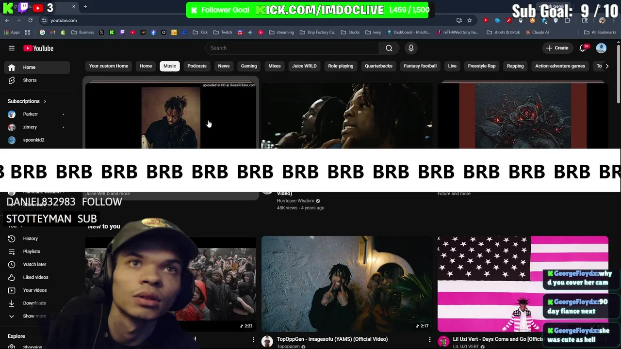
Task: Open the Apps bookmark shortcut
Action: tap(12, 32)
